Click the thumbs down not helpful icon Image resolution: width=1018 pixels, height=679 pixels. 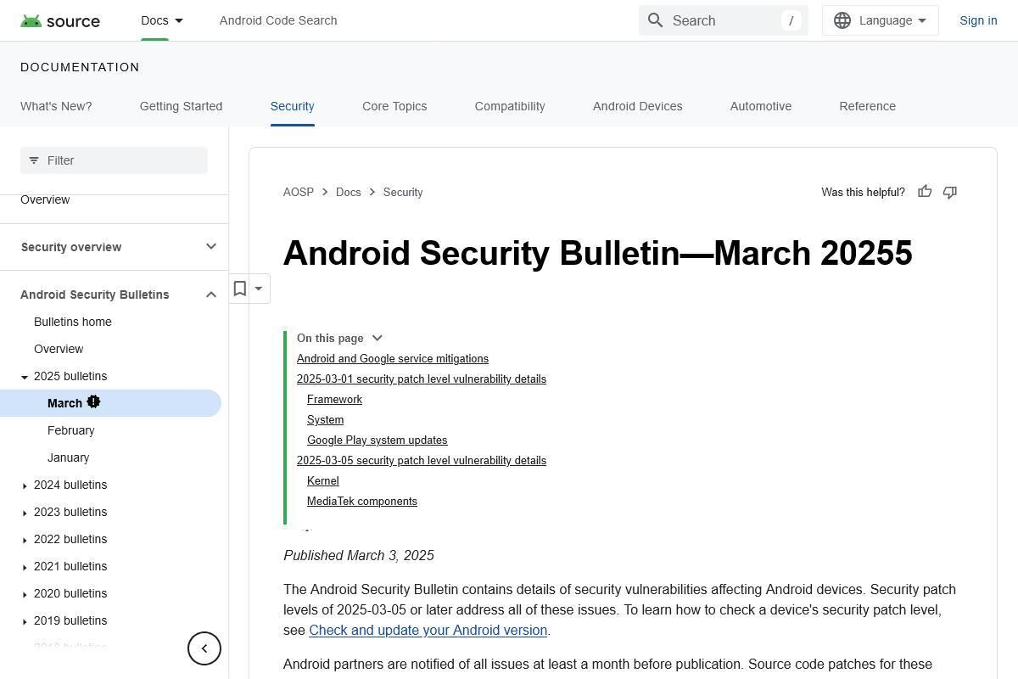click(950, 192)
